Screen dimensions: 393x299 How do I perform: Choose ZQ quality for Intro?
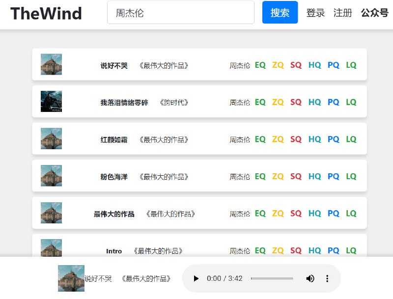point(278,250)
